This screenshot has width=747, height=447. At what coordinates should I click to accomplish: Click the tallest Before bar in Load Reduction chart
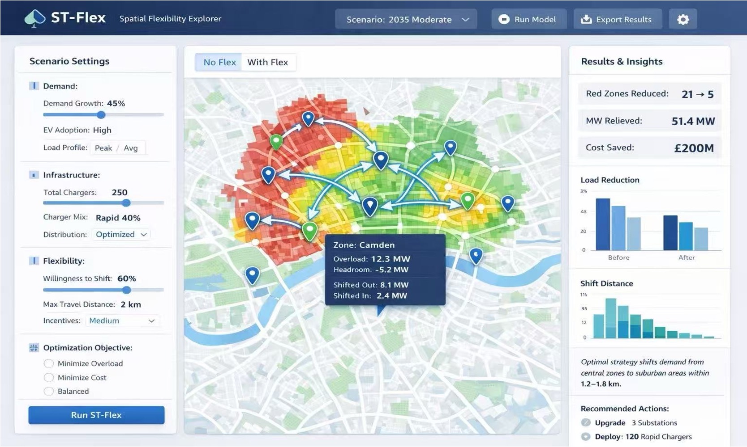pos(603,224)
